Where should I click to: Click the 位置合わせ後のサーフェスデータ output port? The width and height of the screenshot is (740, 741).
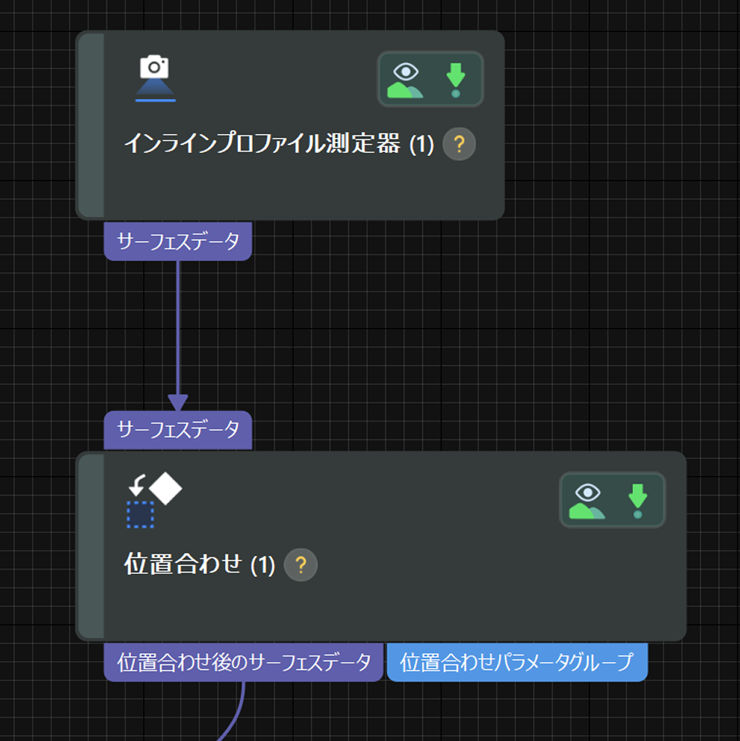pyautogui.click(x=243, y=662)
